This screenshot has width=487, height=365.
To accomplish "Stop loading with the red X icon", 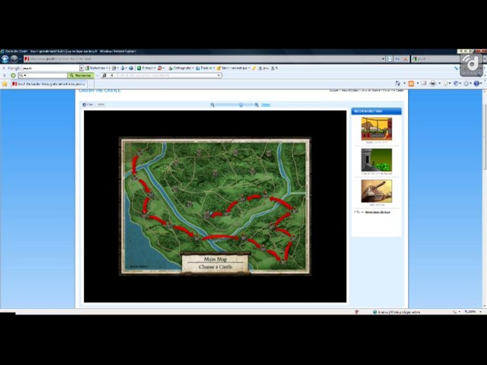I will pyautogui.click(x=405, y=59).
